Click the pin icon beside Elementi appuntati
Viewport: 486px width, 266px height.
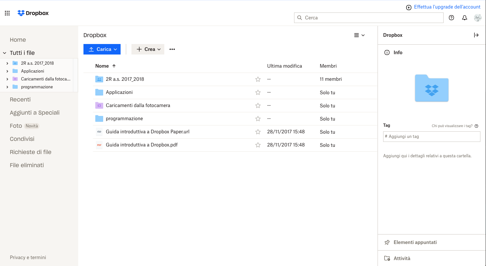point(387,242)
